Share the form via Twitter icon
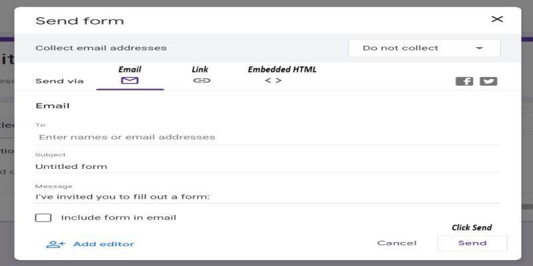 (488, 81)
